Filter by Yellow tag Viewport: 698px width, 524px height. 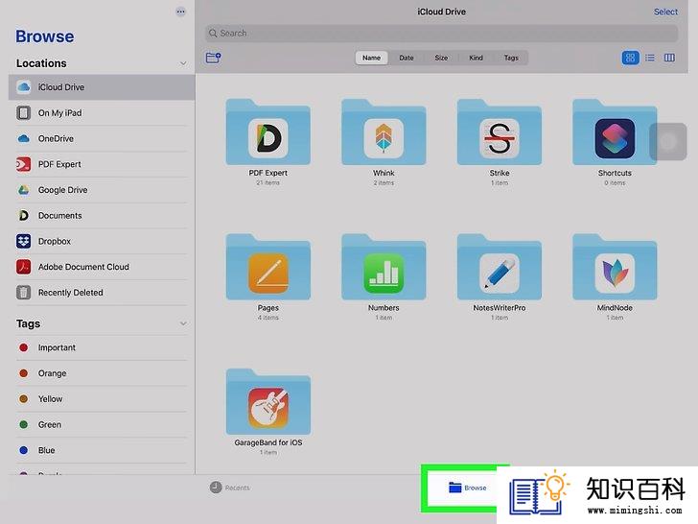(102, 399)
